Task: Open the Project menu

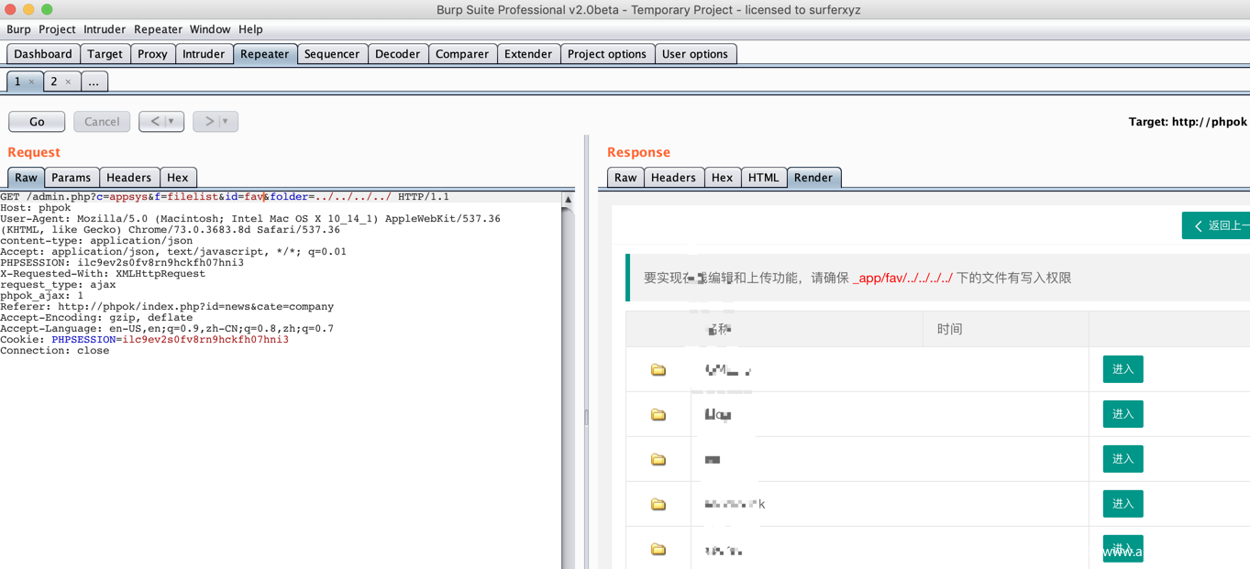Action: click(x=57, y=29)
